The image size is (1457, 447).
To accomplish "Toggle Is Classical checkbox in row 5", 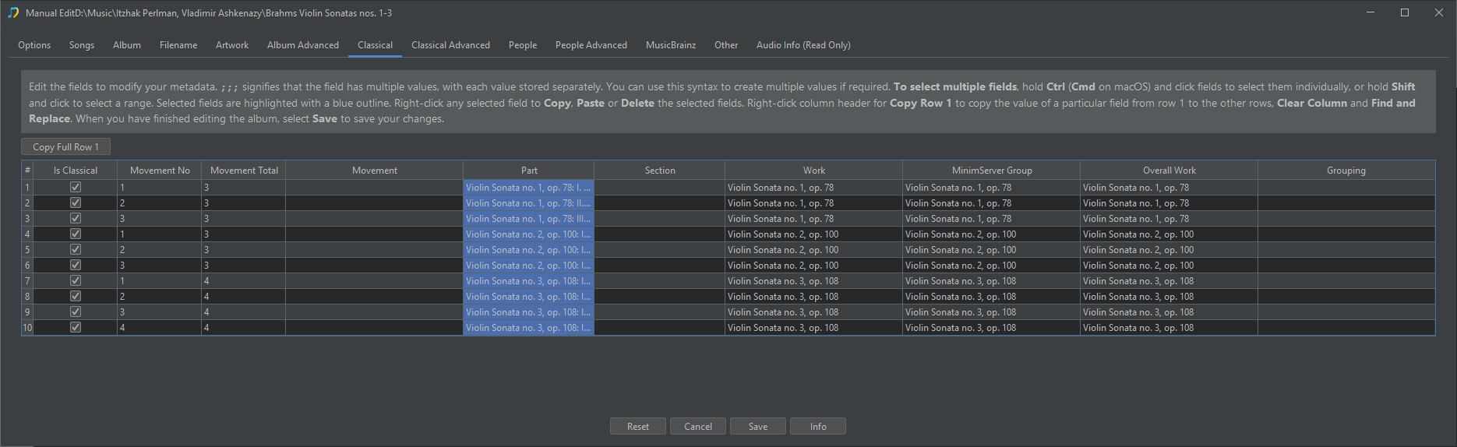I will coord(76,249).
